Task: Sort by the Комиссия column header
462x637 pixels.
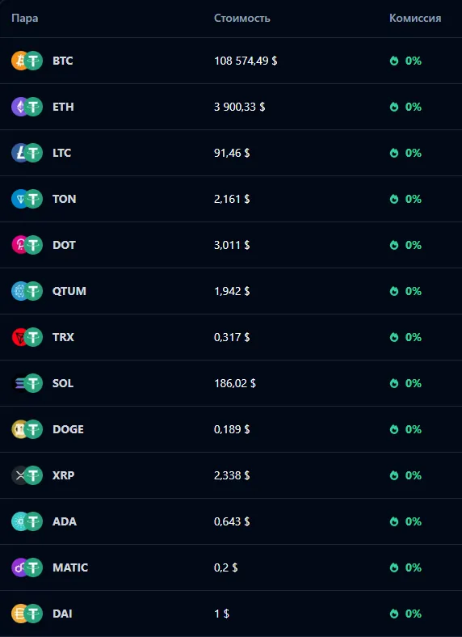Action: (x=415, y=19)
